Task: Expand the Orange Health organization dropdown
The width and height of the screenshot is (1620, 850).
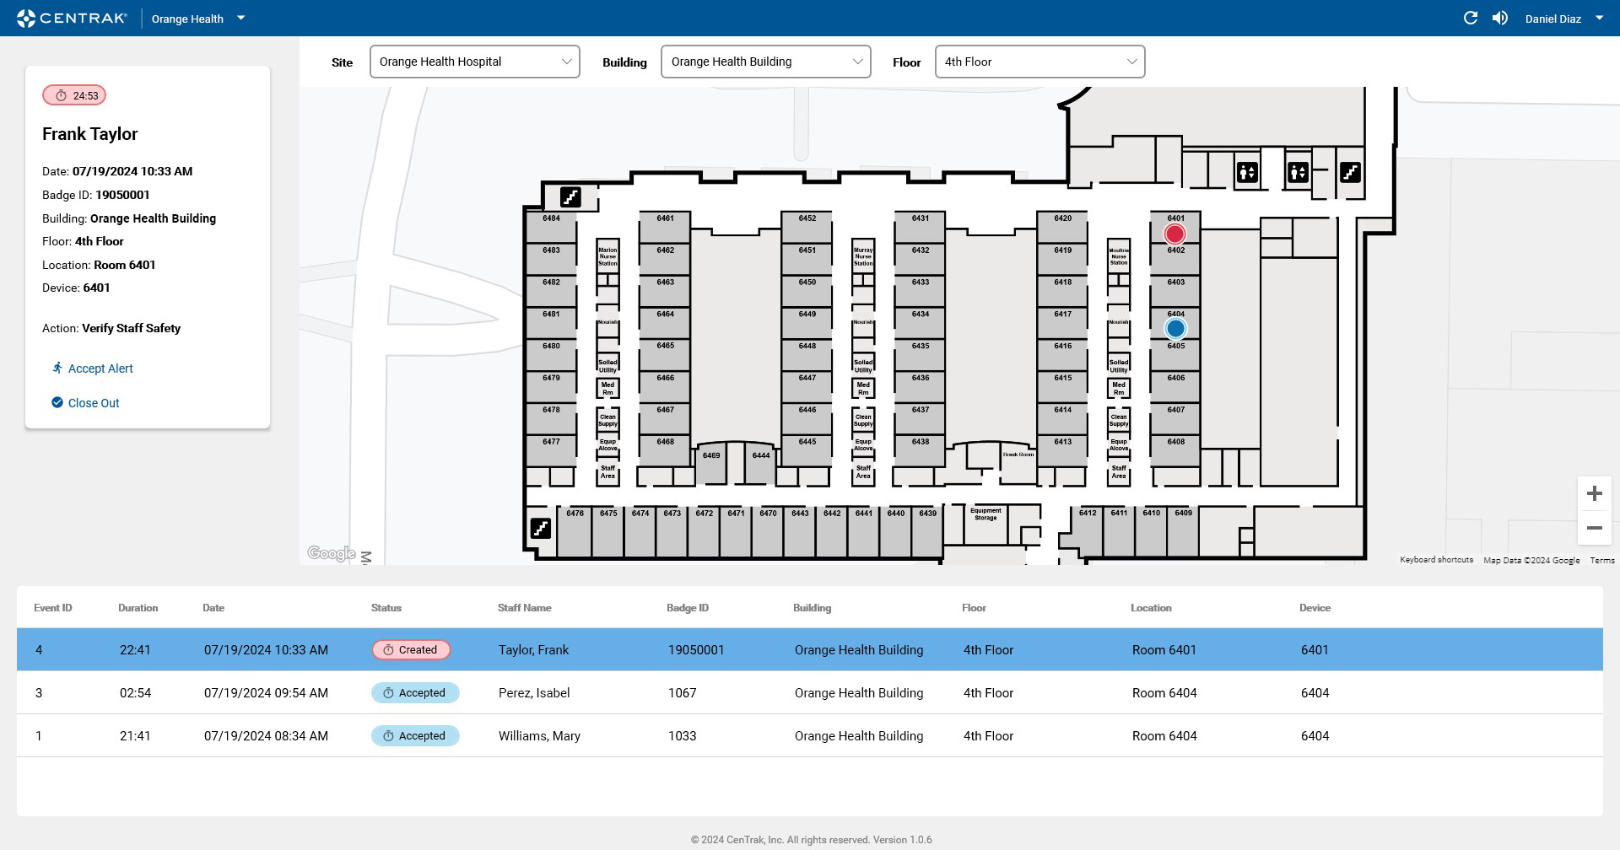Action: point(240,18)
